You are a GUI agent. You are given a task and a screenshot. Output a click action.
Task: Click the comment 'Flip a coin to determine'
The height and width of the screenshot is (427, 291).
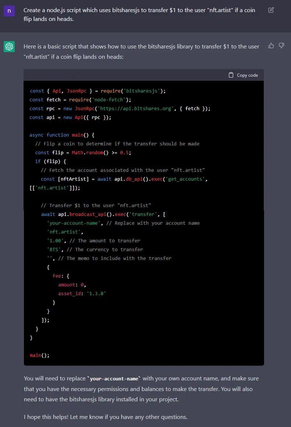click(x=117, y=144)
